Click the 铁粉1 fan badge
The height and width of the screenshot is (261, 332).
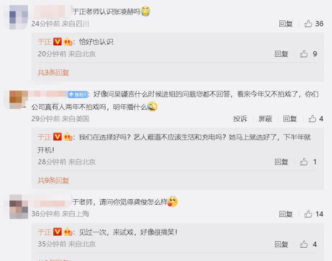click(77, 94)
